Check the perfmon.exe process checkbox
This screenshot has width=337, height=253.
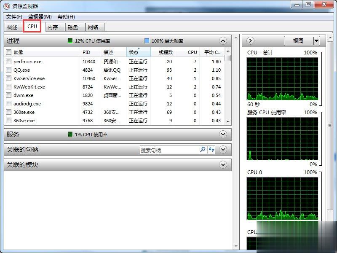[8, 62]
